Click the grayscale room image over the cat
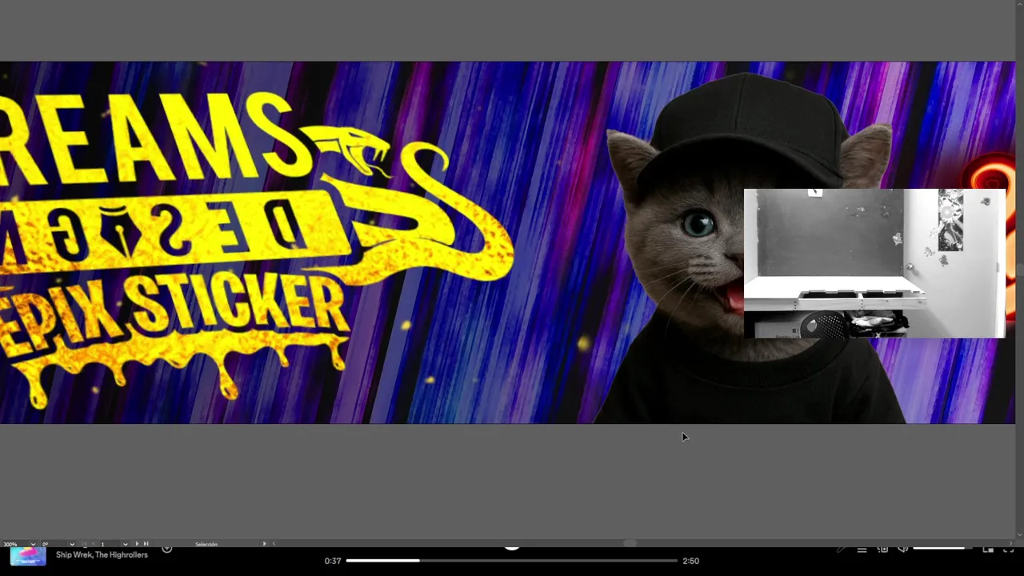 (874, 263)
